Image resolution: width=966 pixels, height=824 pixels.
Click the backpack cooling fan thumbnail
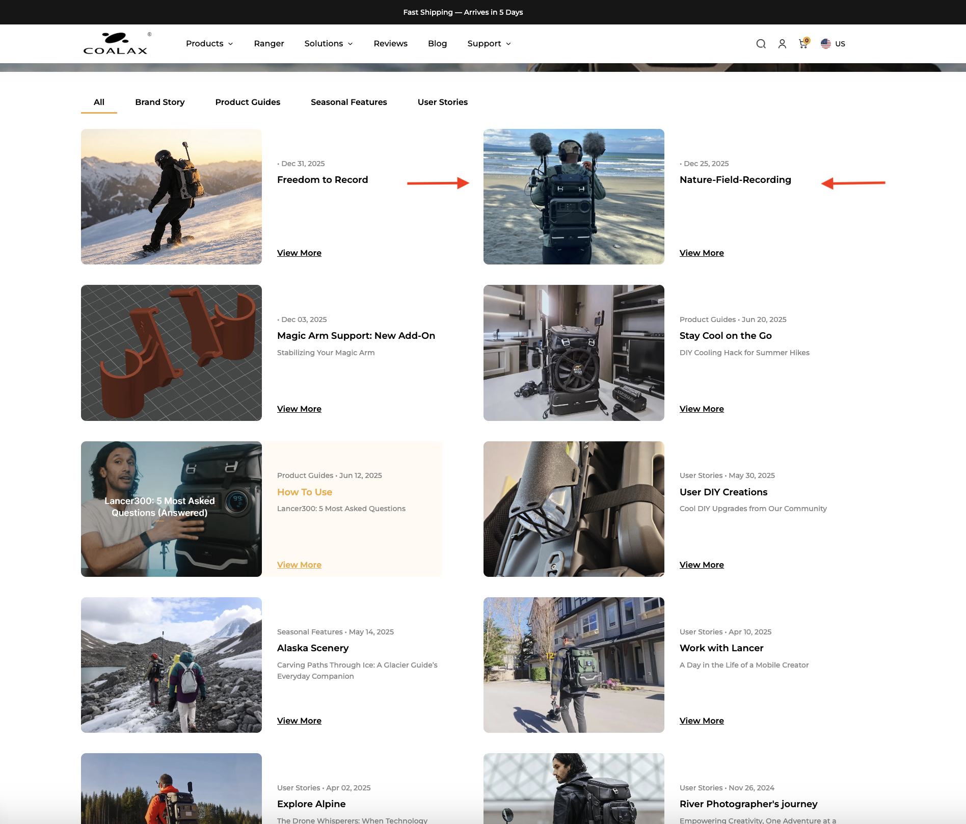(x=574, y=353)
